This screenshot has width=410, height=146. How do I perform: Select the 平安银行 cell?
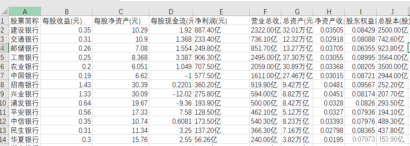(x=25, y=112)
